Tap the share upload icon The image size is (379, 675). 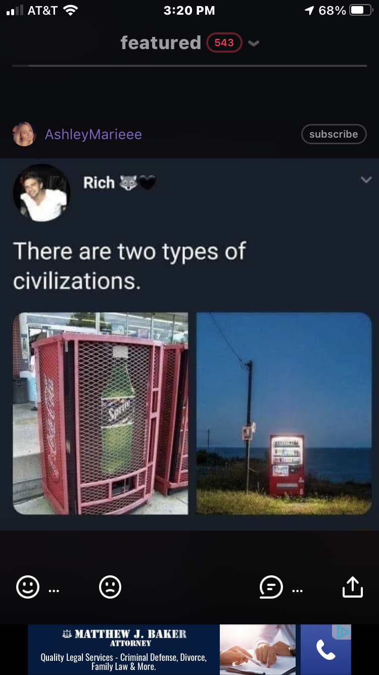[x=352, y=586]
